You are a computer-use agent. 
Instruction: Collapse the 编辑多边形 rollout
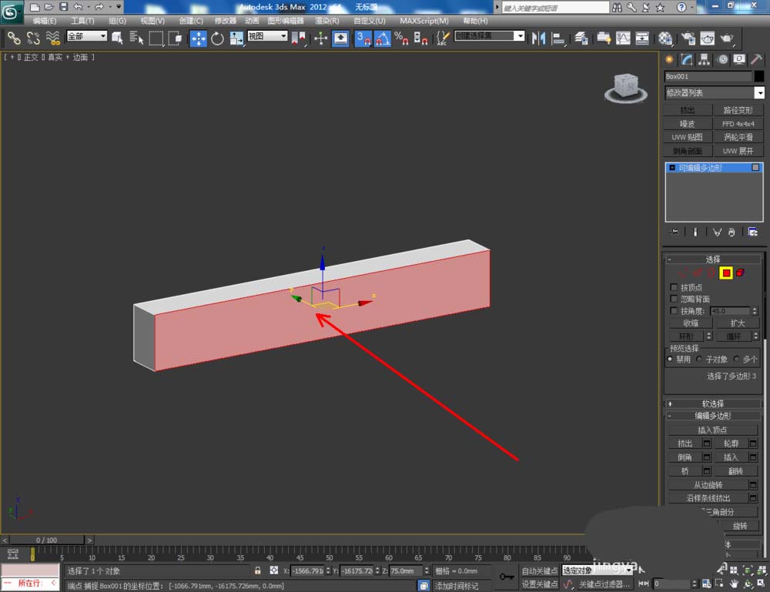point(712,416)
